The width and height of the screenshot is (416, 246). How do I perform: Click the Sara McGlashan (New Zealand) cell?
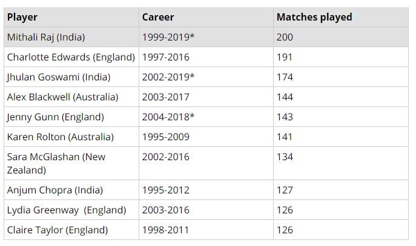tap(56, 163)
